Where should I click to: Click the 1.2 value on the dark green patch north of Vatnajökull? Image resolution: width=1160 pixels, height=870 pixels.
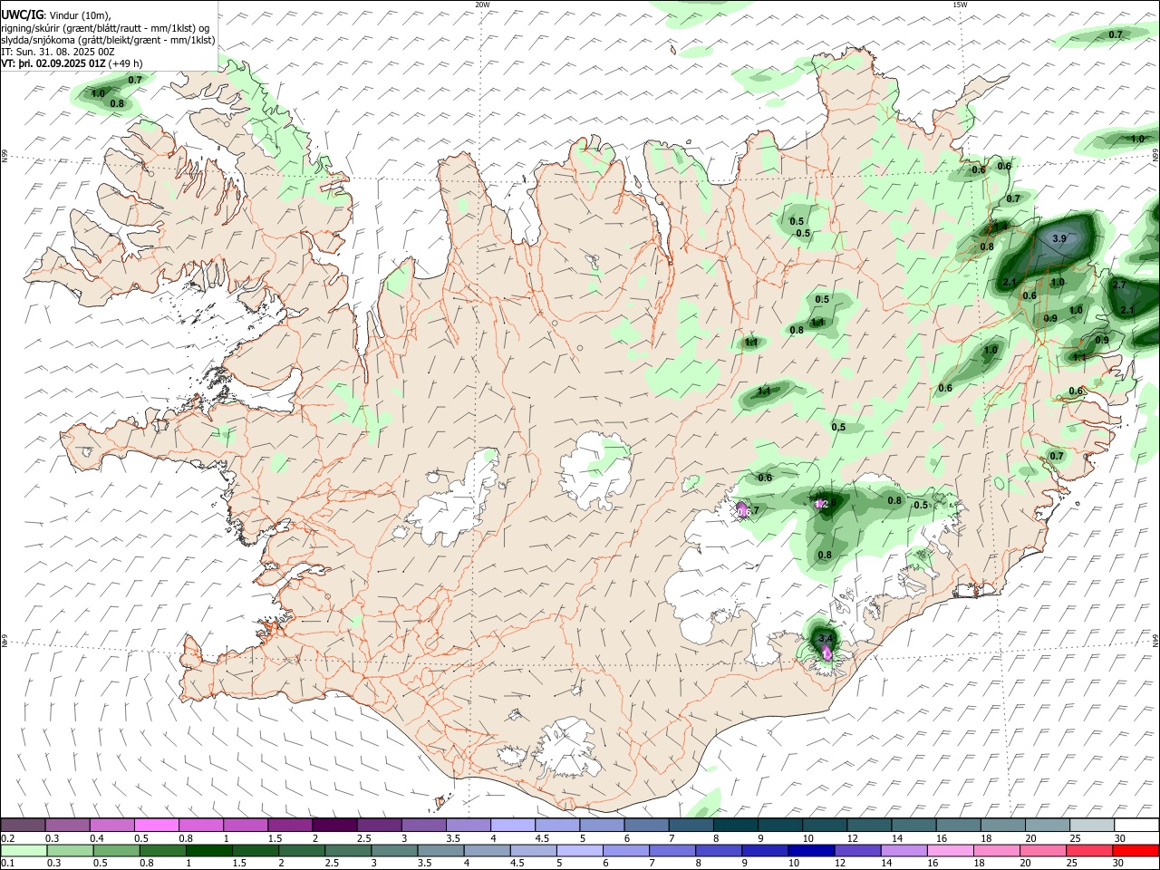click(x=822, y=504)
